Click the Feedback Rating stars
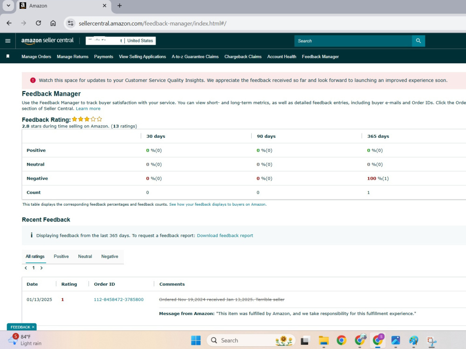This screenshot has height=349, width=466. 87,119
